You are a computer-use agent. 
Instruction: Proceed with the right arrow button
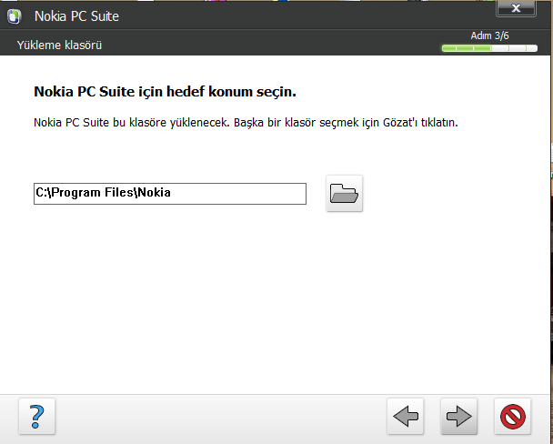click(x=458, y=417)
